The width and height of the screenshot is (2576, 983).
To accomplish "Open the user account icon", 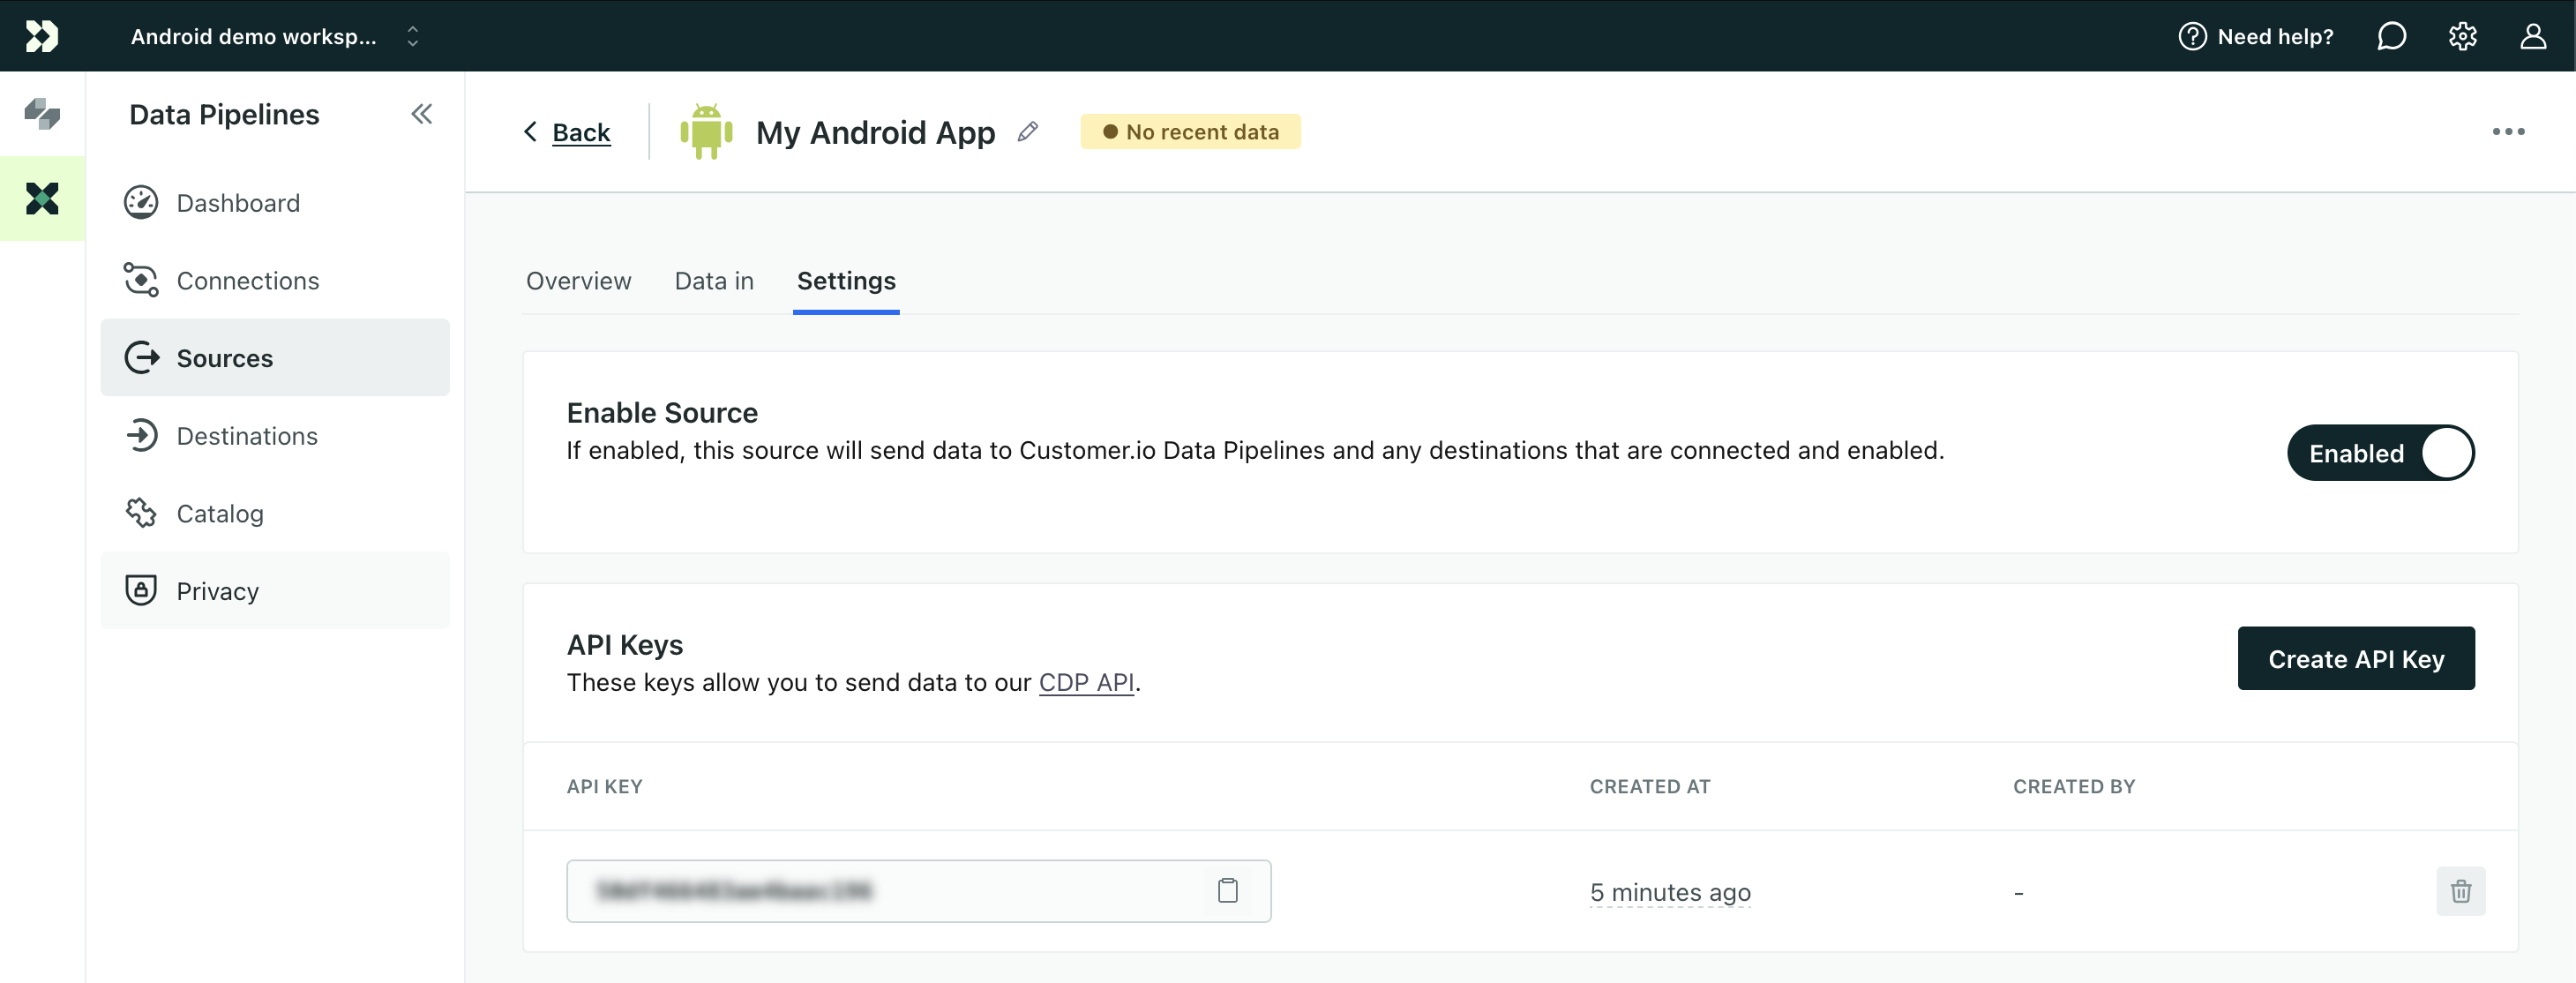I will (2533, 36).
